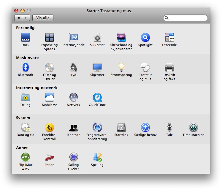Image resolution: width=222 pixels, height=190 pixels.
Task: Open Strømsparing lightbulb icon
Action: click(x=121, y=67)
